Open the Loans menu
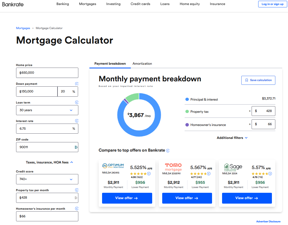288x225 pixels. click(165, 4)
